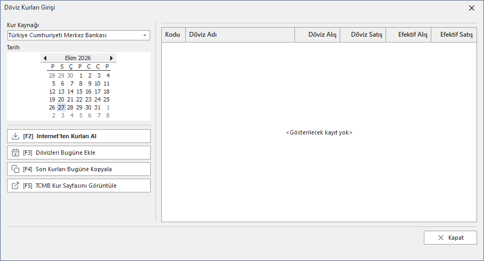Click the copy icon for Son Kurları Bugüne Kopyala

[15, 169]
